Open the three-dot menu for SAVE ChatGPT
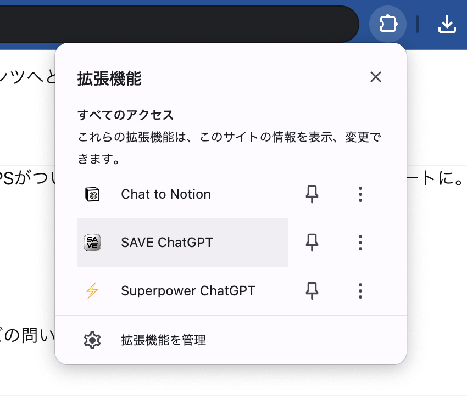 coord(360,242)
